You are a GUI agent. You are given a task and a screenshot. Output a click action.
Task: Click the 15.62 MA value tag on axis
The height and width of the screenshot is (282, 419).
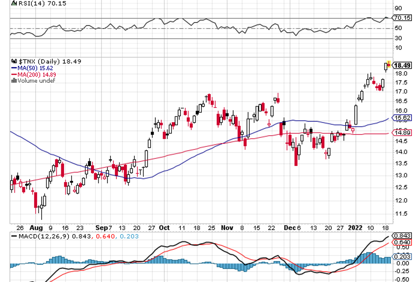pyautogui.click(x=402, y=118)
